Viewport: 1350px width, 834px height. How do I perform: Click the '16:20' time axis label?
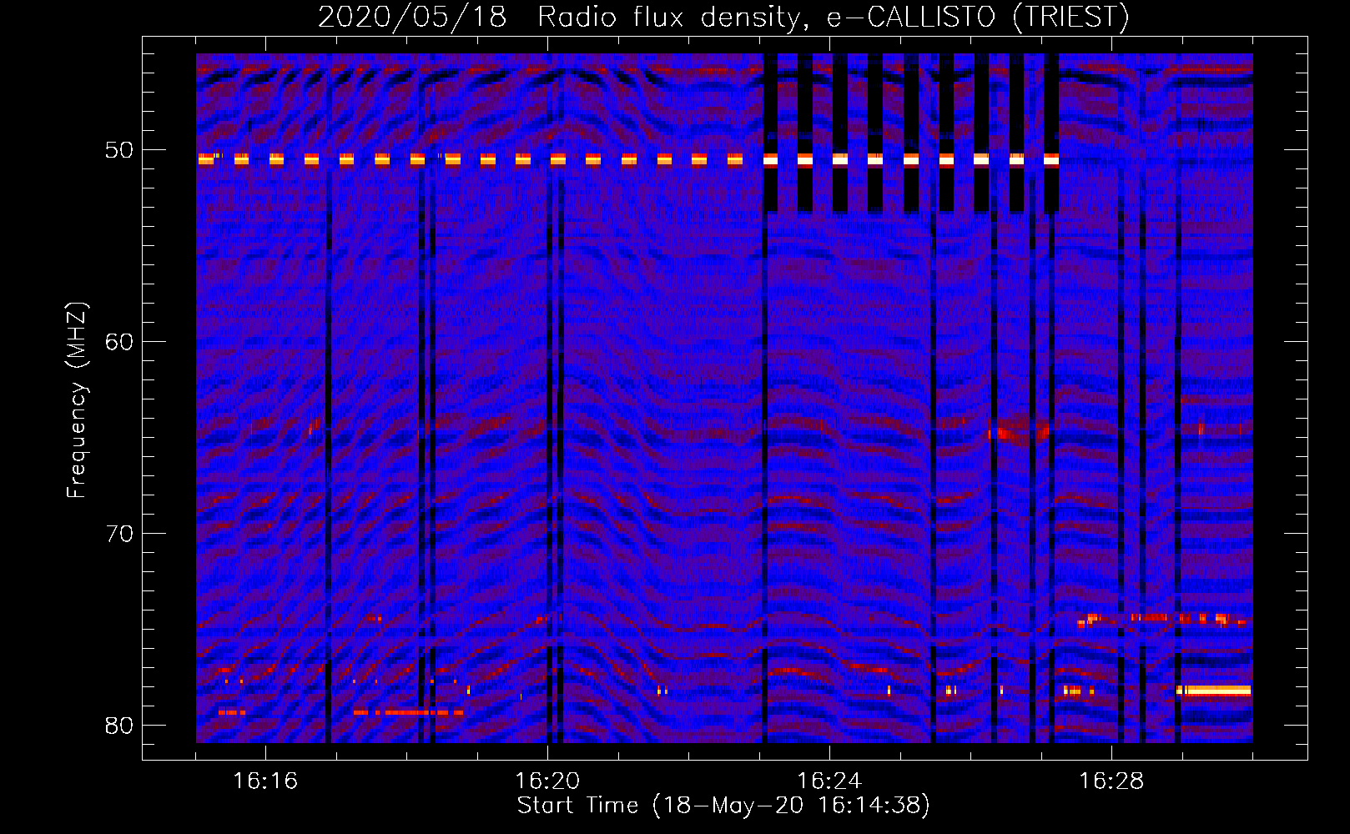coord(547,781)
